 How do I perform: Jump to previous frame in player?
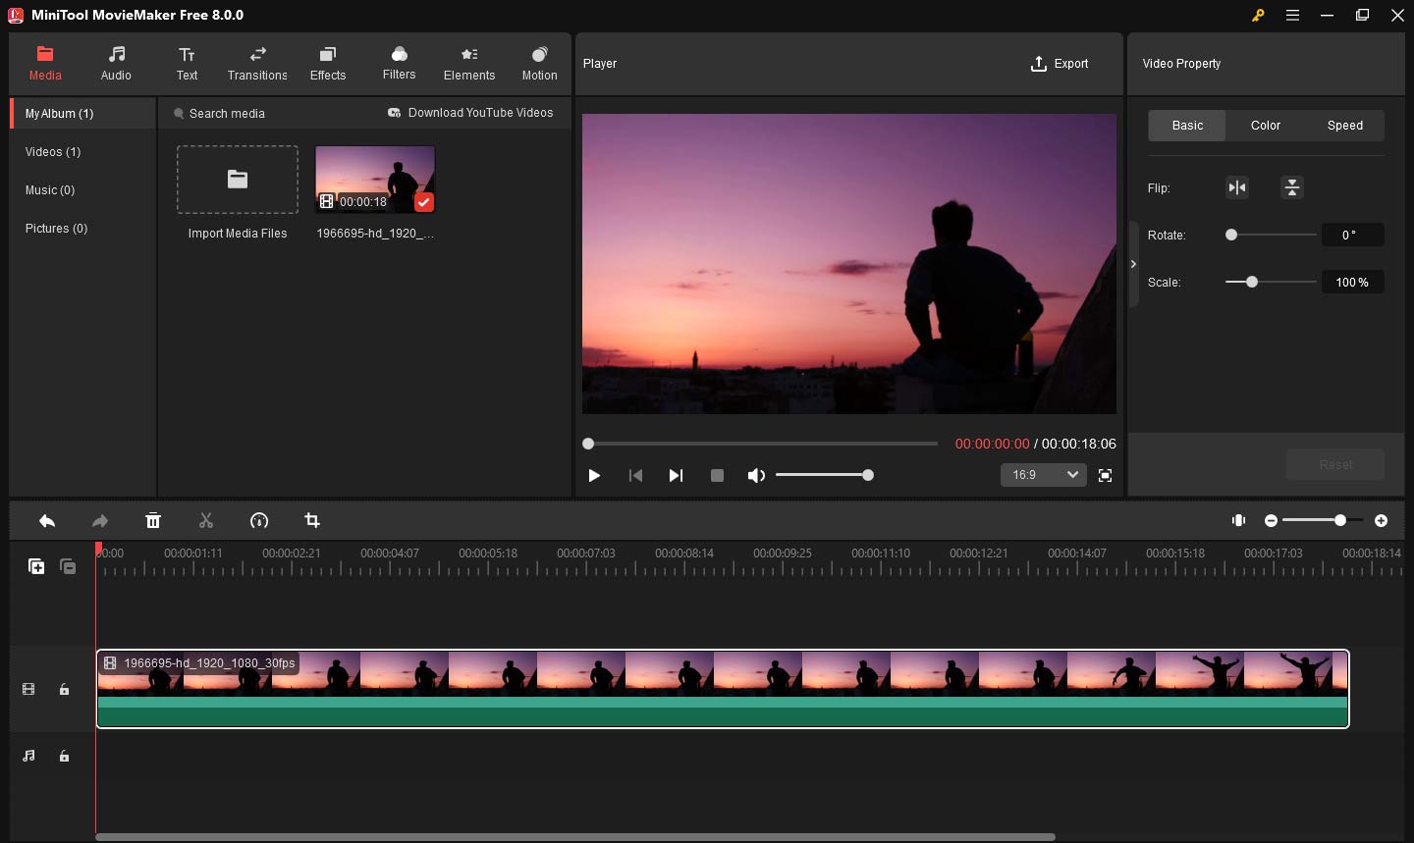click(x=635, y=475)
